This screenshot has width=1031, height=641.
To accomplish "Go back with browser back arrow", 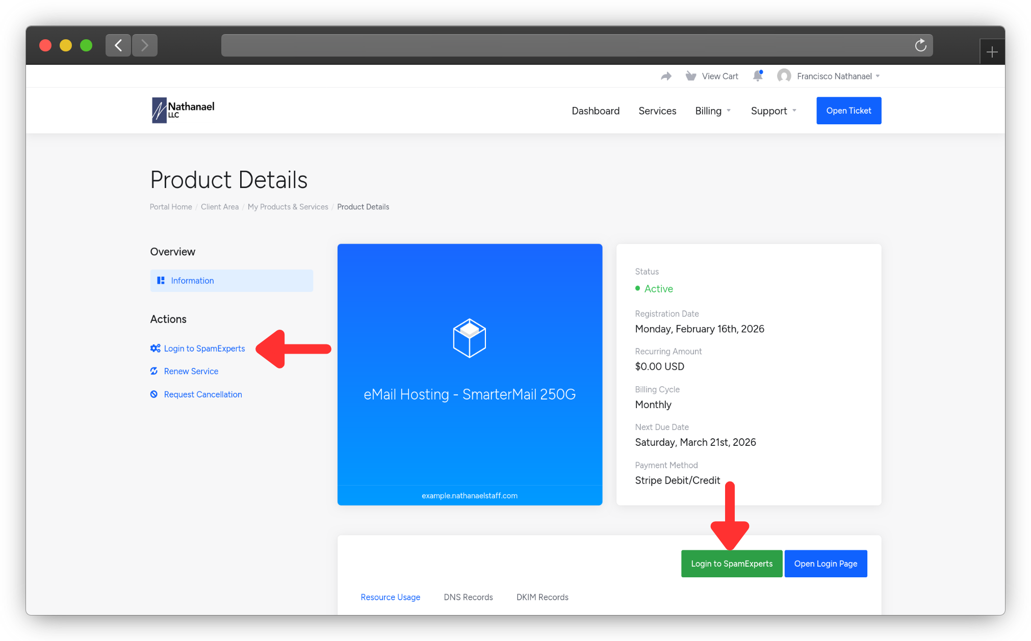I will (x=118, y=45).
